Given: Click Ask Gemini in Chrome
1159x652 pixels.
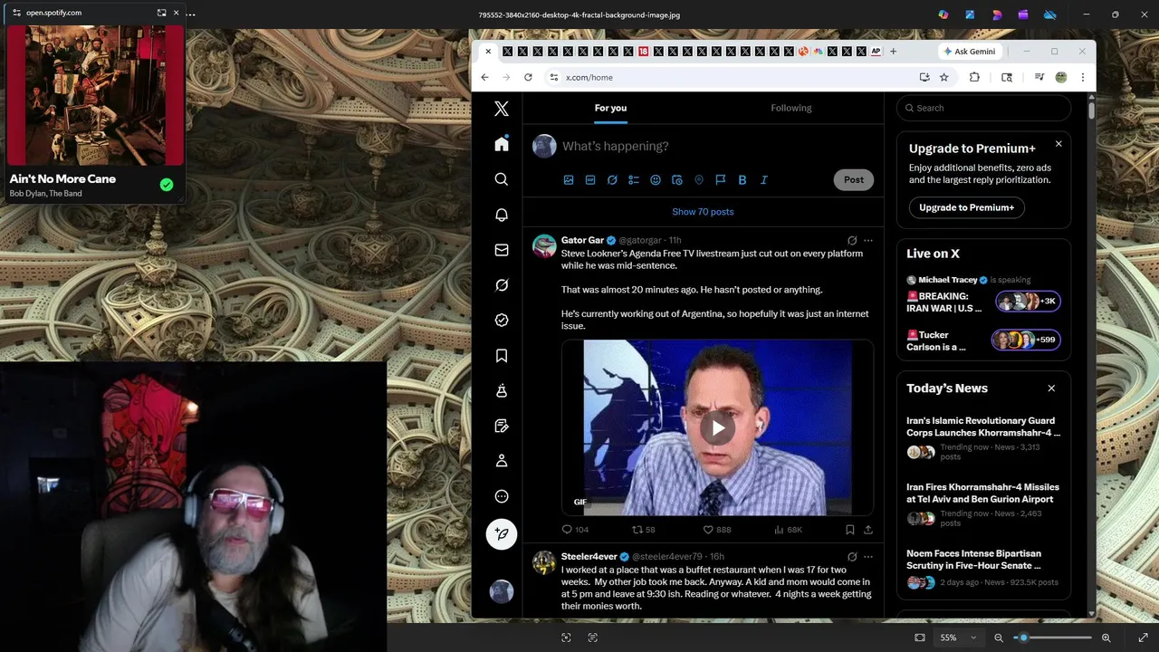Looking at the screenshot, I should [x=969, y=52].
